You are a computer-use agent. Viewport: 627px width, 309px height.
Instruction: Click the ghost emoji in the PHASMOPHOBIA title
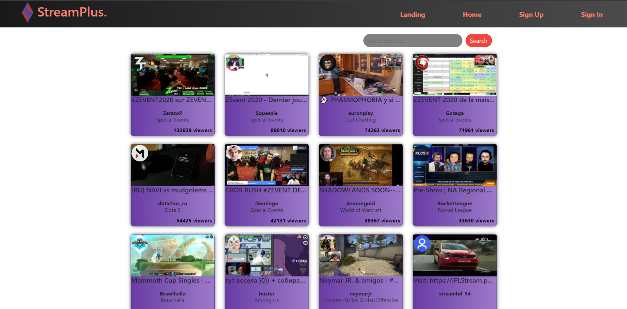(324, 100)
